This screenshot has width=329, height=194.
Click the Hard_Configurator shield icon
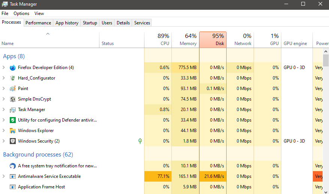pos(13,78)
